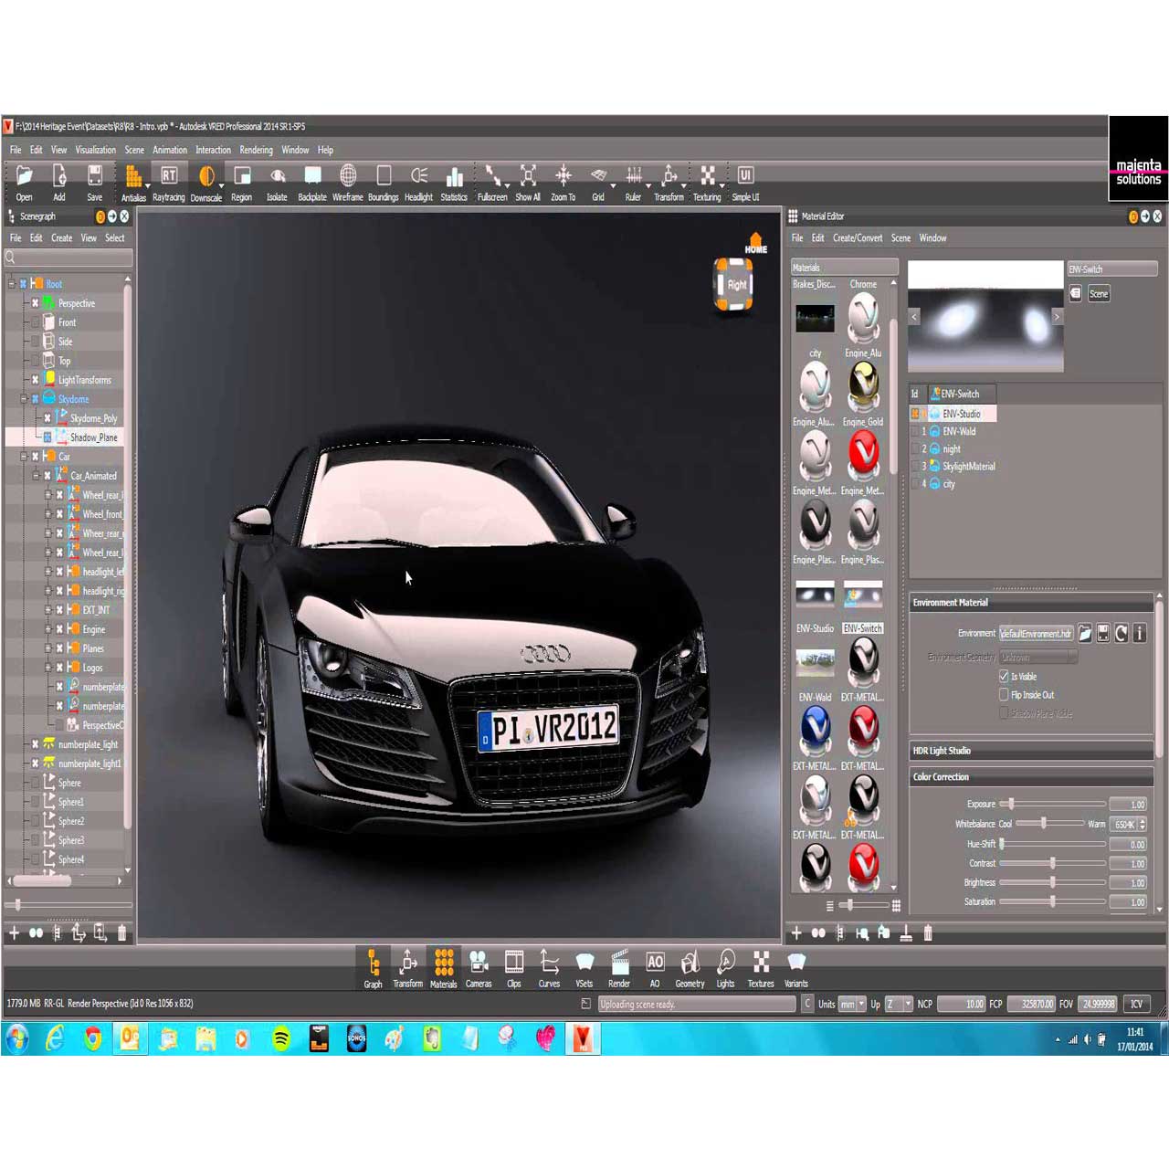Open the Visualization menu
Image resolution: width=1169 pixels, height=1169 pixels.
pyautogui.click(x=96, y=150)
